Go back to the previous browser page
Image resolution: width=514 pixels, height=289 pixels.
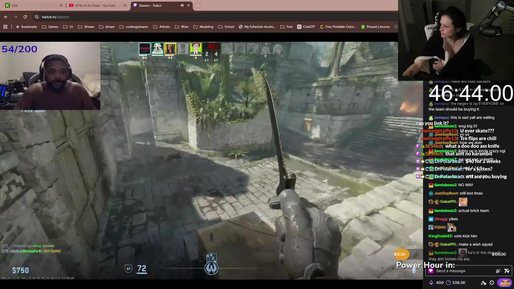pos(6,17)
